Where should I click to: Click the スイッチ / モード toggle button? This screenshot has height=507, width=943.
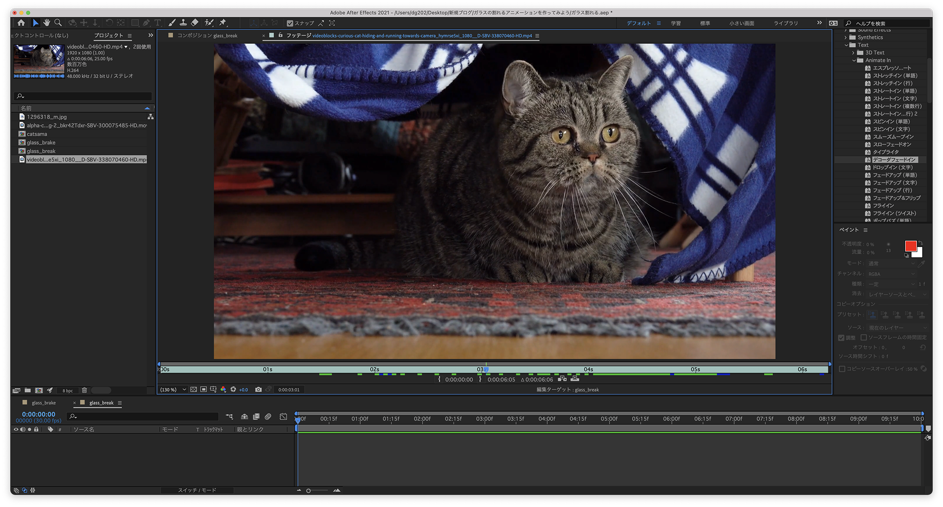click(197, 490)
